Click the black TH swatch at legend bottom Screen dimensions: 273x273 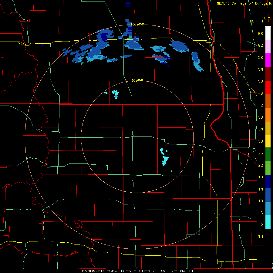(x=268, y=236)
